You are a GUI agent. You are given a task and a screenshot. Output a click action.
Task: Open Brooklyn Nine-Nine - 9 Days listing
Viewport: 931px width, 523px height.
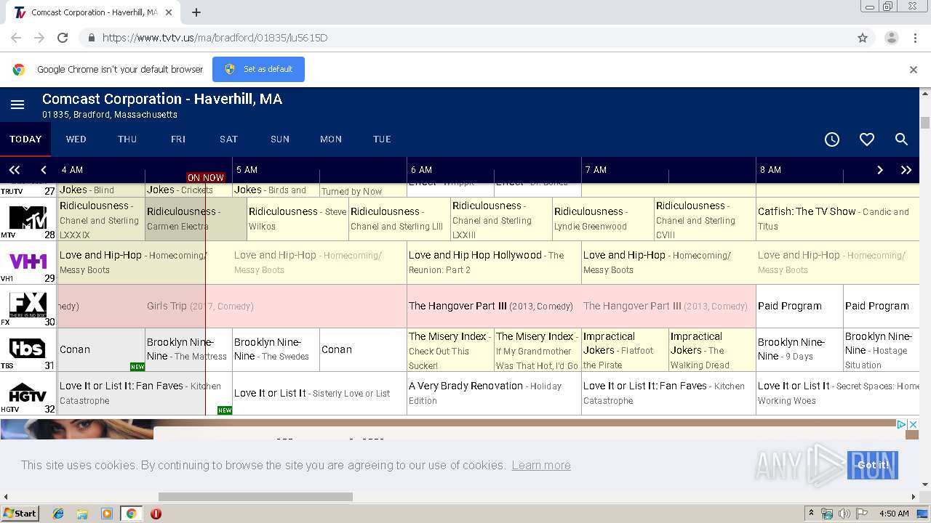799,349
